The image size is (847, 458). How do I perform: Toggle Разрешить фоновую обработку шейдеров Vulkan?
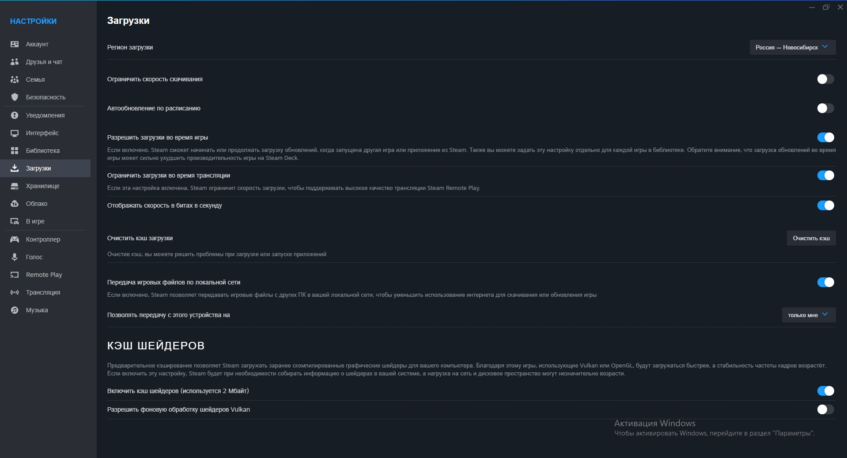pyautogui.click(x=825, y=409)
